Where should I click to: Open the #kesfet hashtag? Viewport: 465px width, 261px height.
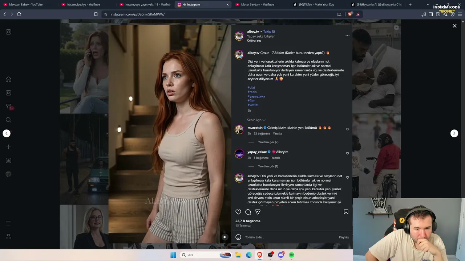click(253, 105)
